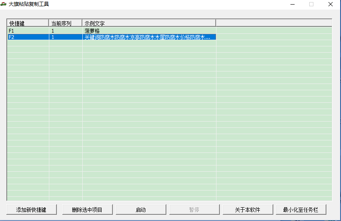
Task: Open 关于本软件 about dialog
Action: [247, 210]
